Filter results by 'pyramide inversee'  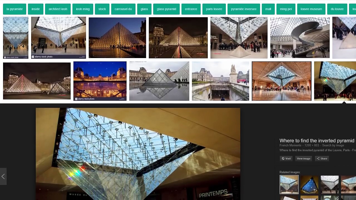pyautogui.click(x=244, y=9)
